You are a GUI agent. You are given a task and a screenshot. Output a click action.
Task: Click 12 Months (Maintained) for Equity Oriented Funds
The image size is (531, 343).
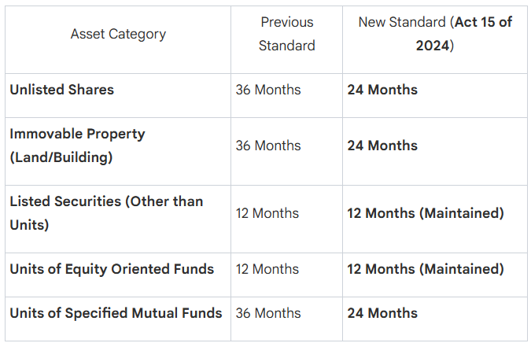425,269
